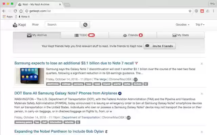Remove the DOT Bans article with X
The image size is (217, 135).
[x=202, y=94]
